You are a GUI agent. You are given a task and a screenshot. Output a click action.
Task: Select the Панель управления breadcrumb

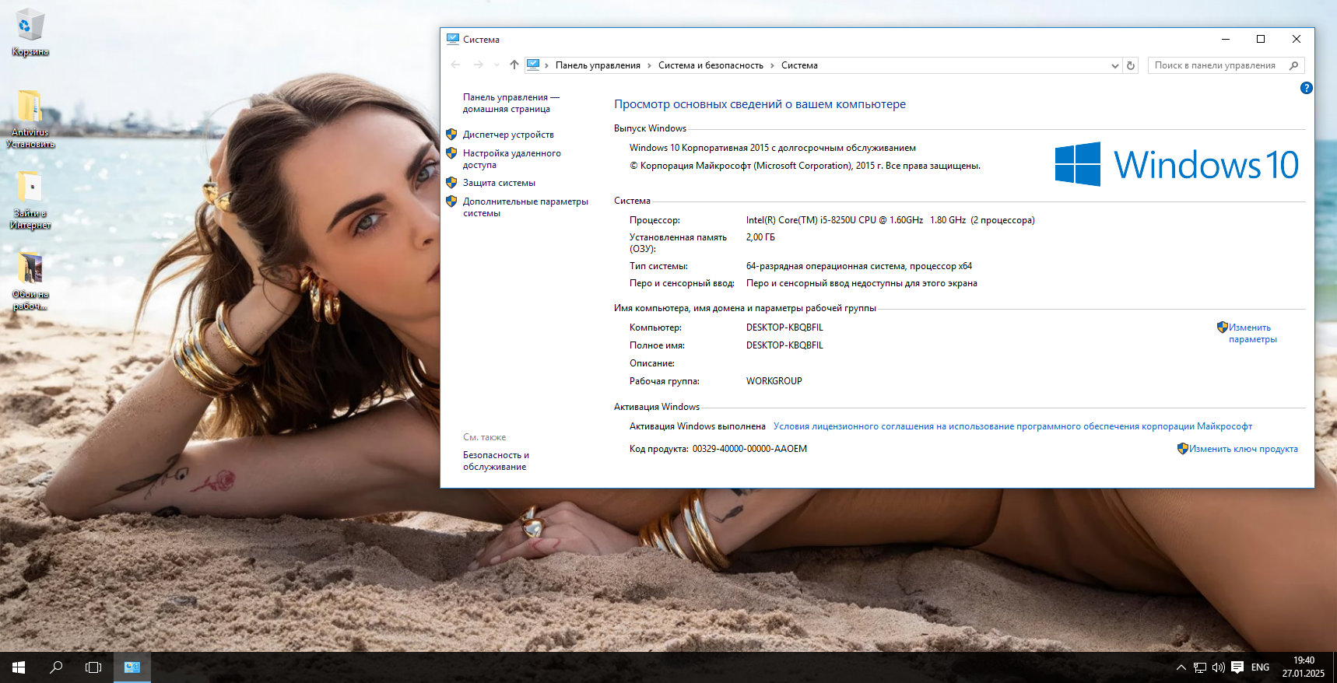tap(598, 65)
